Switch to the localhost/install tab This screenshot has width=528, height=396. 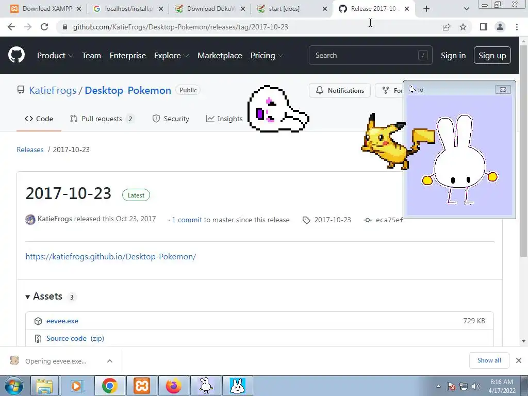pyautogui.click(x=128, y=9)
